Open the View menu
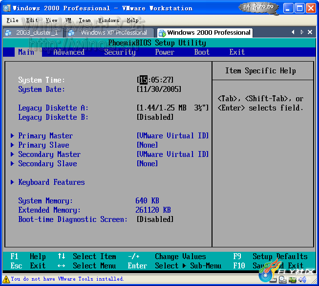The image size is (319, 286). click(51, 21)
